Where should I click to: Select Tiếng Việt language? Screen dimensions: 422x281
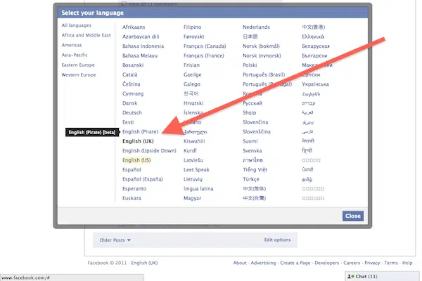[x=255, y=170]
